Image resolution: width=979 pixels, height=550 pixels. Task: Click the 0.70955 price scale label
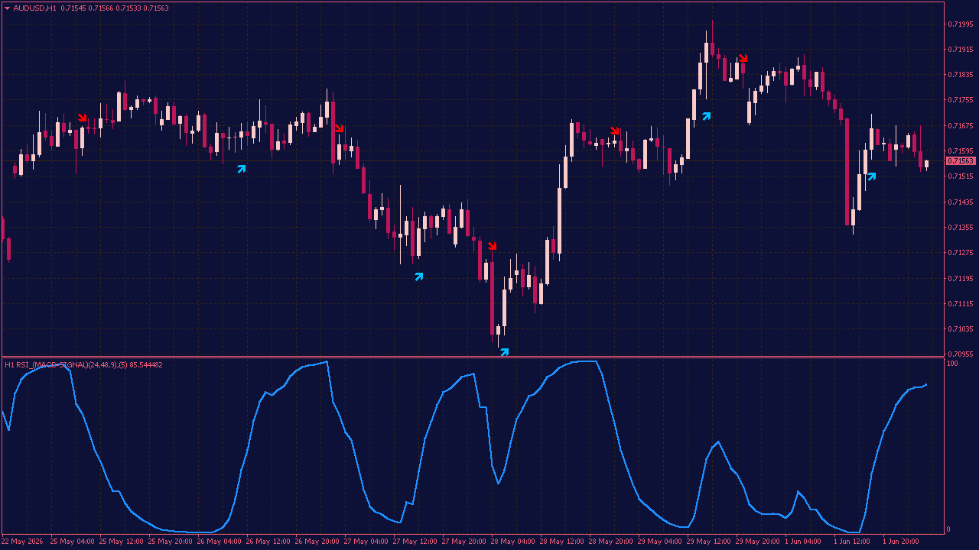point(961,354)
